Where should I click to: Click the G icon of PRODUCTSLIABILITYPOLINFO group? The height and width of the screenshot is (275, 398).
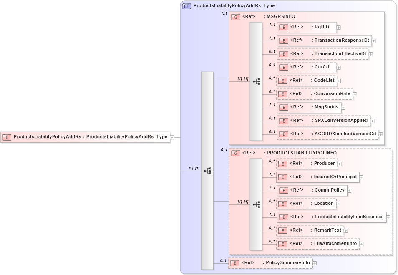236,153
